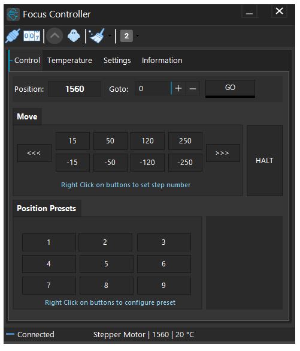Click the broom cleanup icon
The image size is (300, 351).
(97, 36)
